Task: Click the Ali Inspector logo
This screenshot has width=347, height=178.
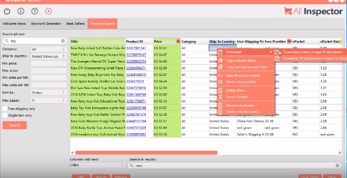Action: click(313, 11)
